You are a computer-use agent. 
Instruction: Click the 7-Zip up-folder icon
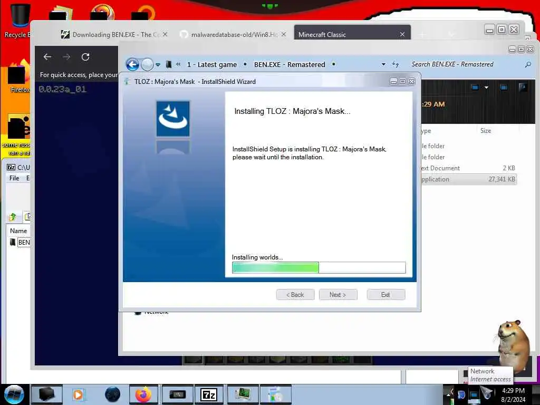(x=13, y=217)
